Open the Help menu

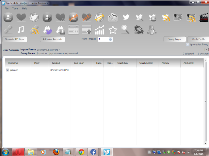click(24, 8)
